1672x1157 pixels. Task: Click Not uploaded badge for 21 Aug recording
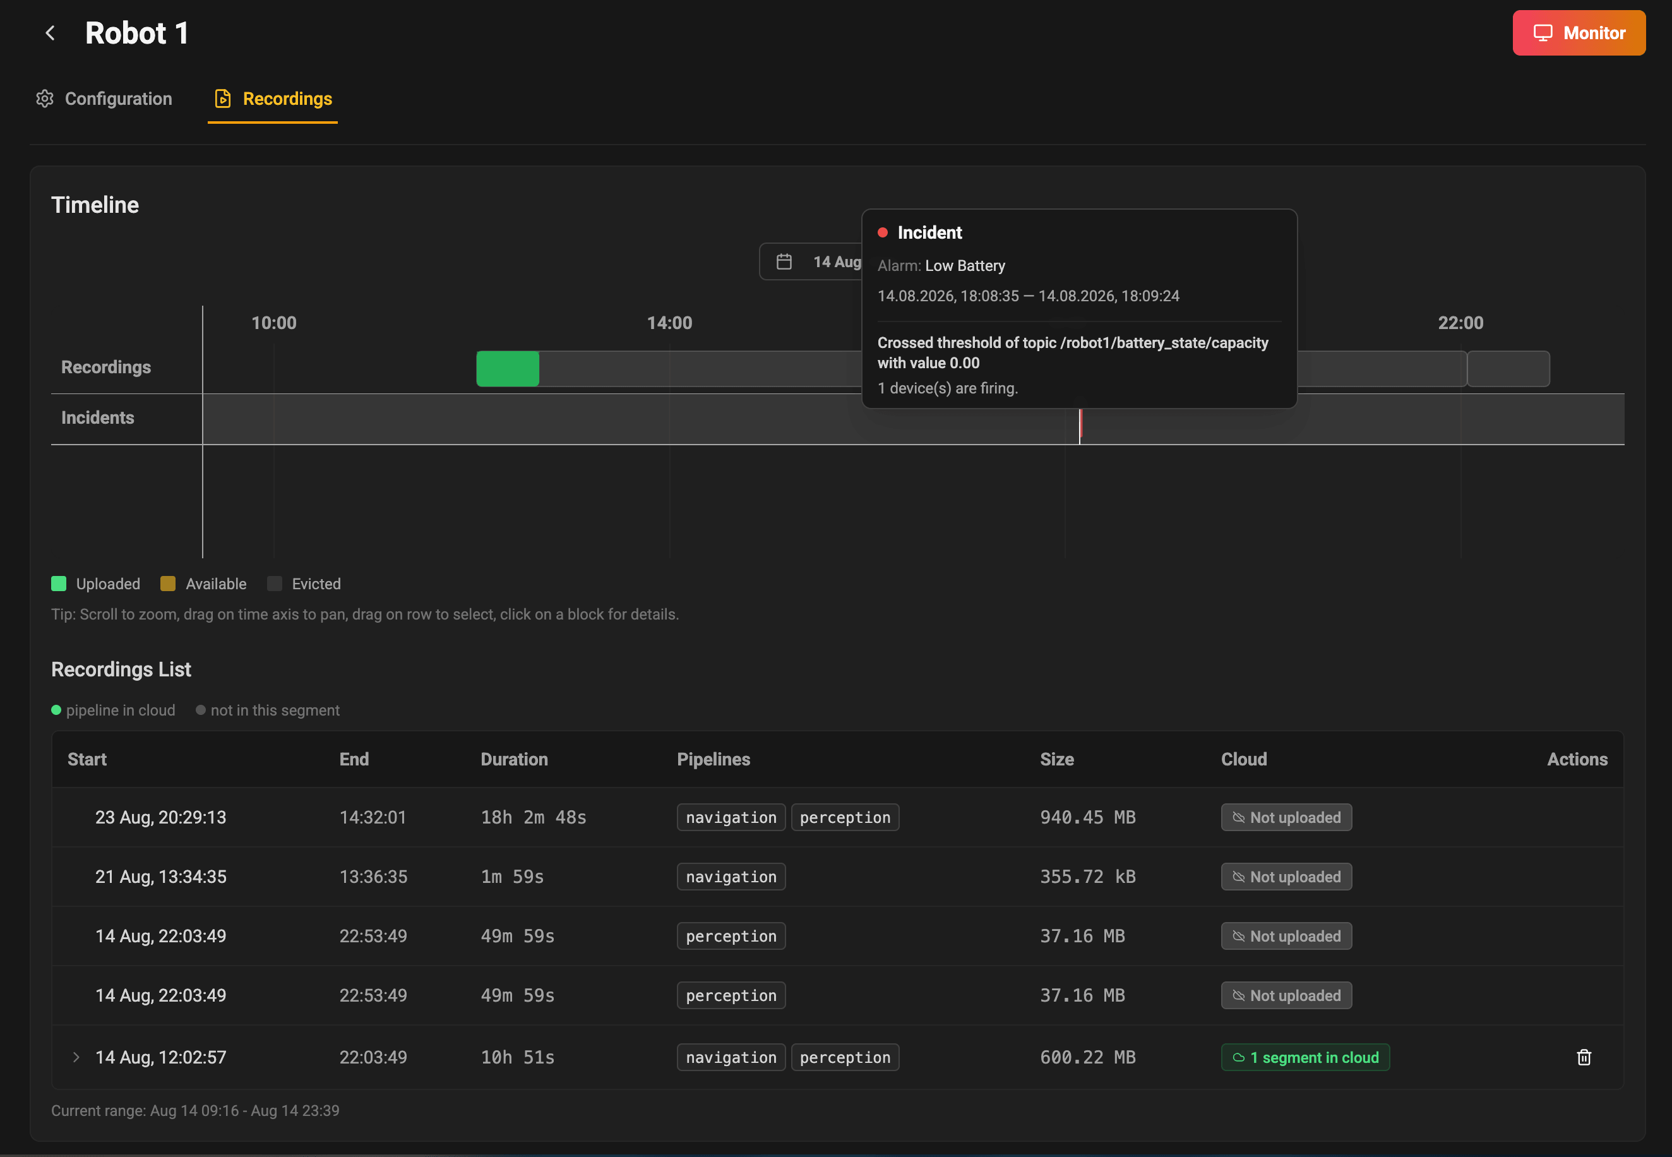(1286, 877)
